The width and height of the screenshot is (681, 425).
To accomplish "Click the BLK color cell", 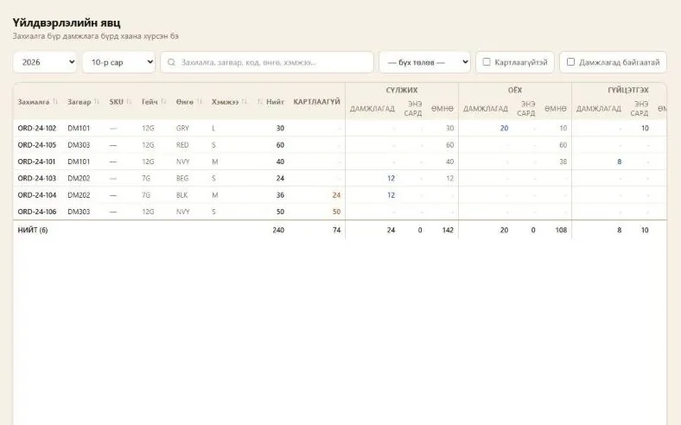I will [182, 195].
